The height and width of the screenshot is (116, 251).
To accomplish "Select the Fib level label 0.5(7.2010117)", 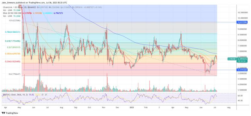I will 14,47.
